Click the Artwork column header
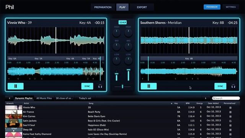 point(10,103)
